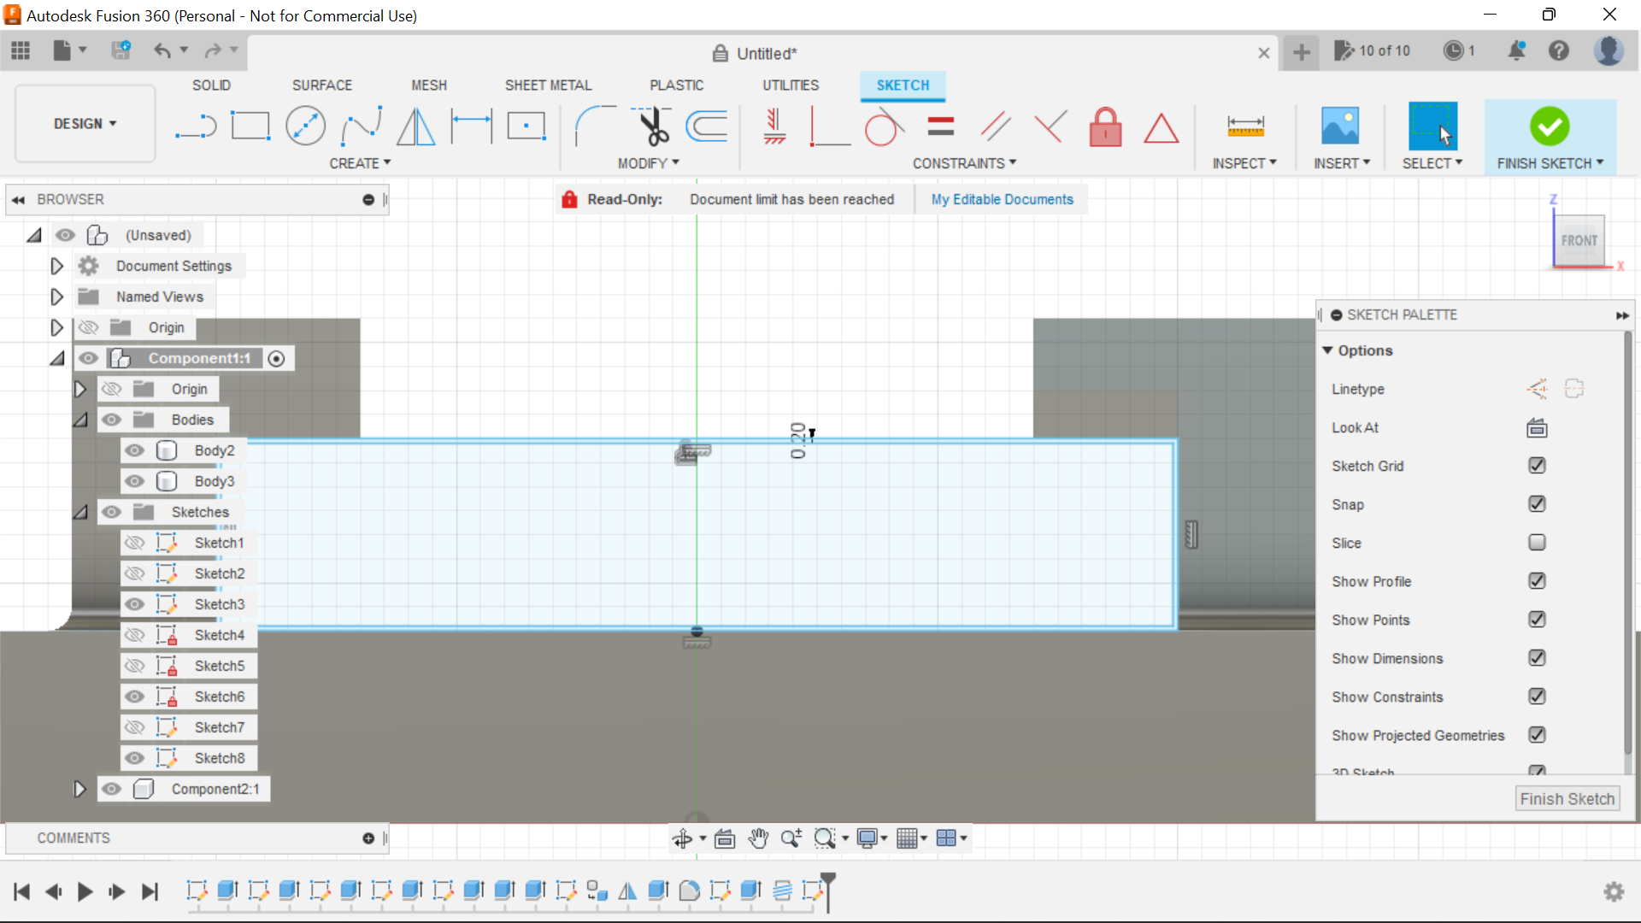Open the CONSTRAINTS dropdown menu
Screen dimensions: 1641x923
tap(965, 163)
